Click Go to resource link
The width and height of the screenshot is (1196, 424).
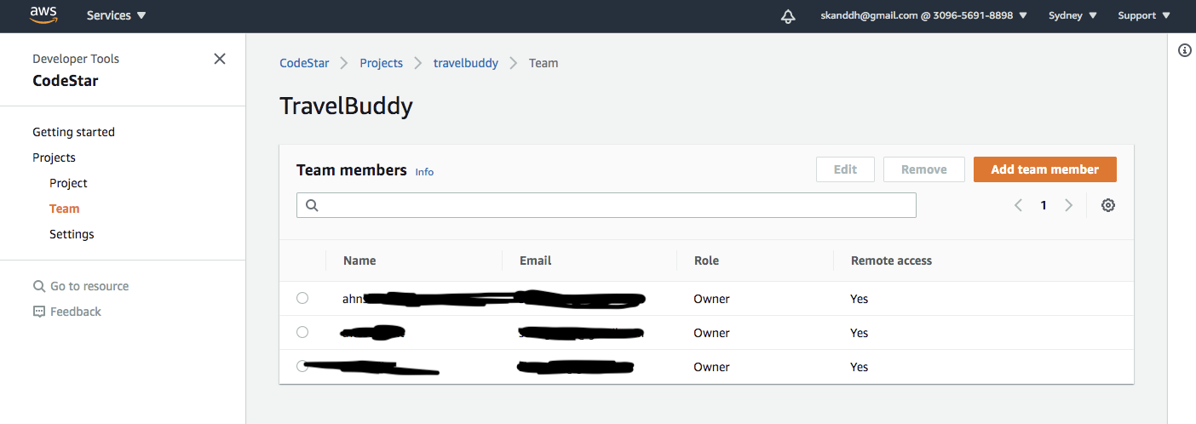click(89, 286)
